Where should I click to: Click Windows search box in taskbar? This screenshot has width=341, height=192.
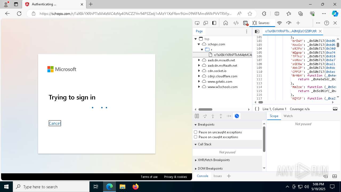[51, 187]
